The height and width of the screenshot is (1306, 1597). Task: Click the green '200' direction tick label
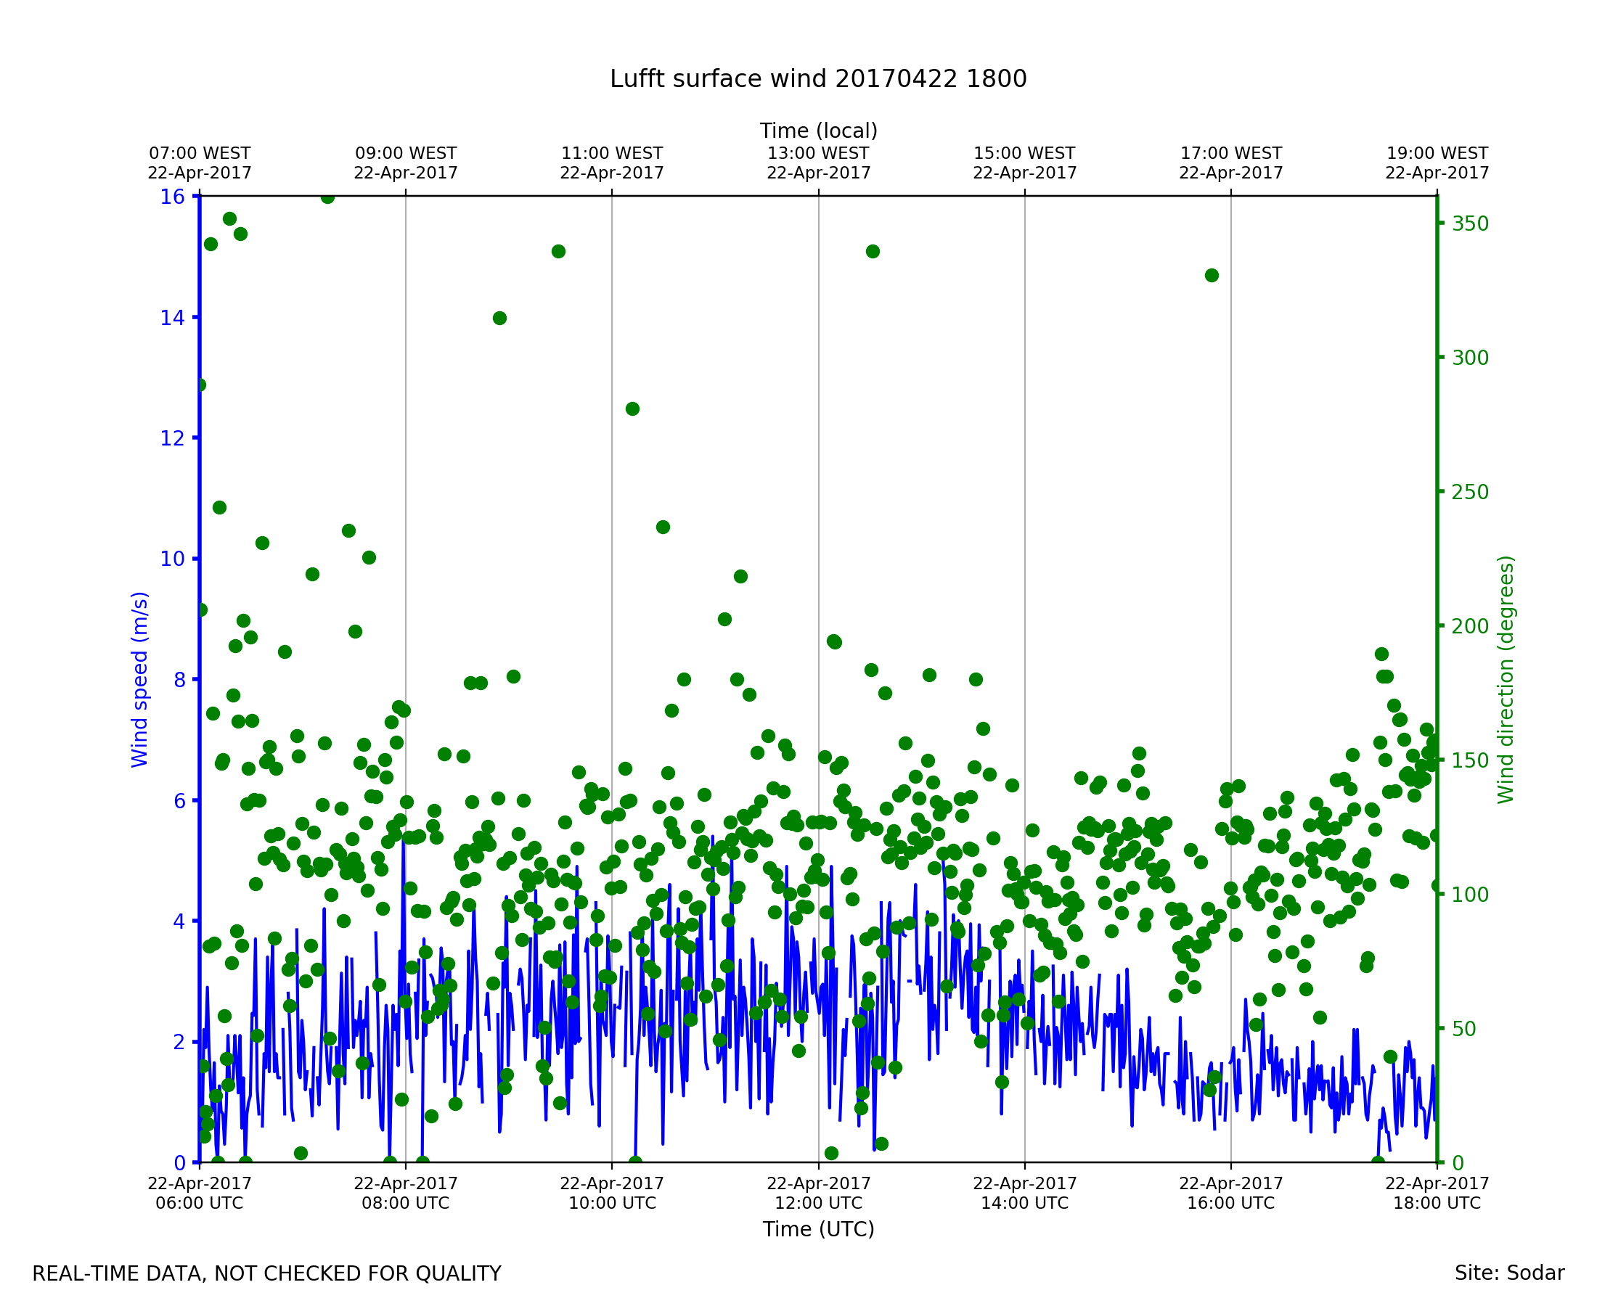1470,627
